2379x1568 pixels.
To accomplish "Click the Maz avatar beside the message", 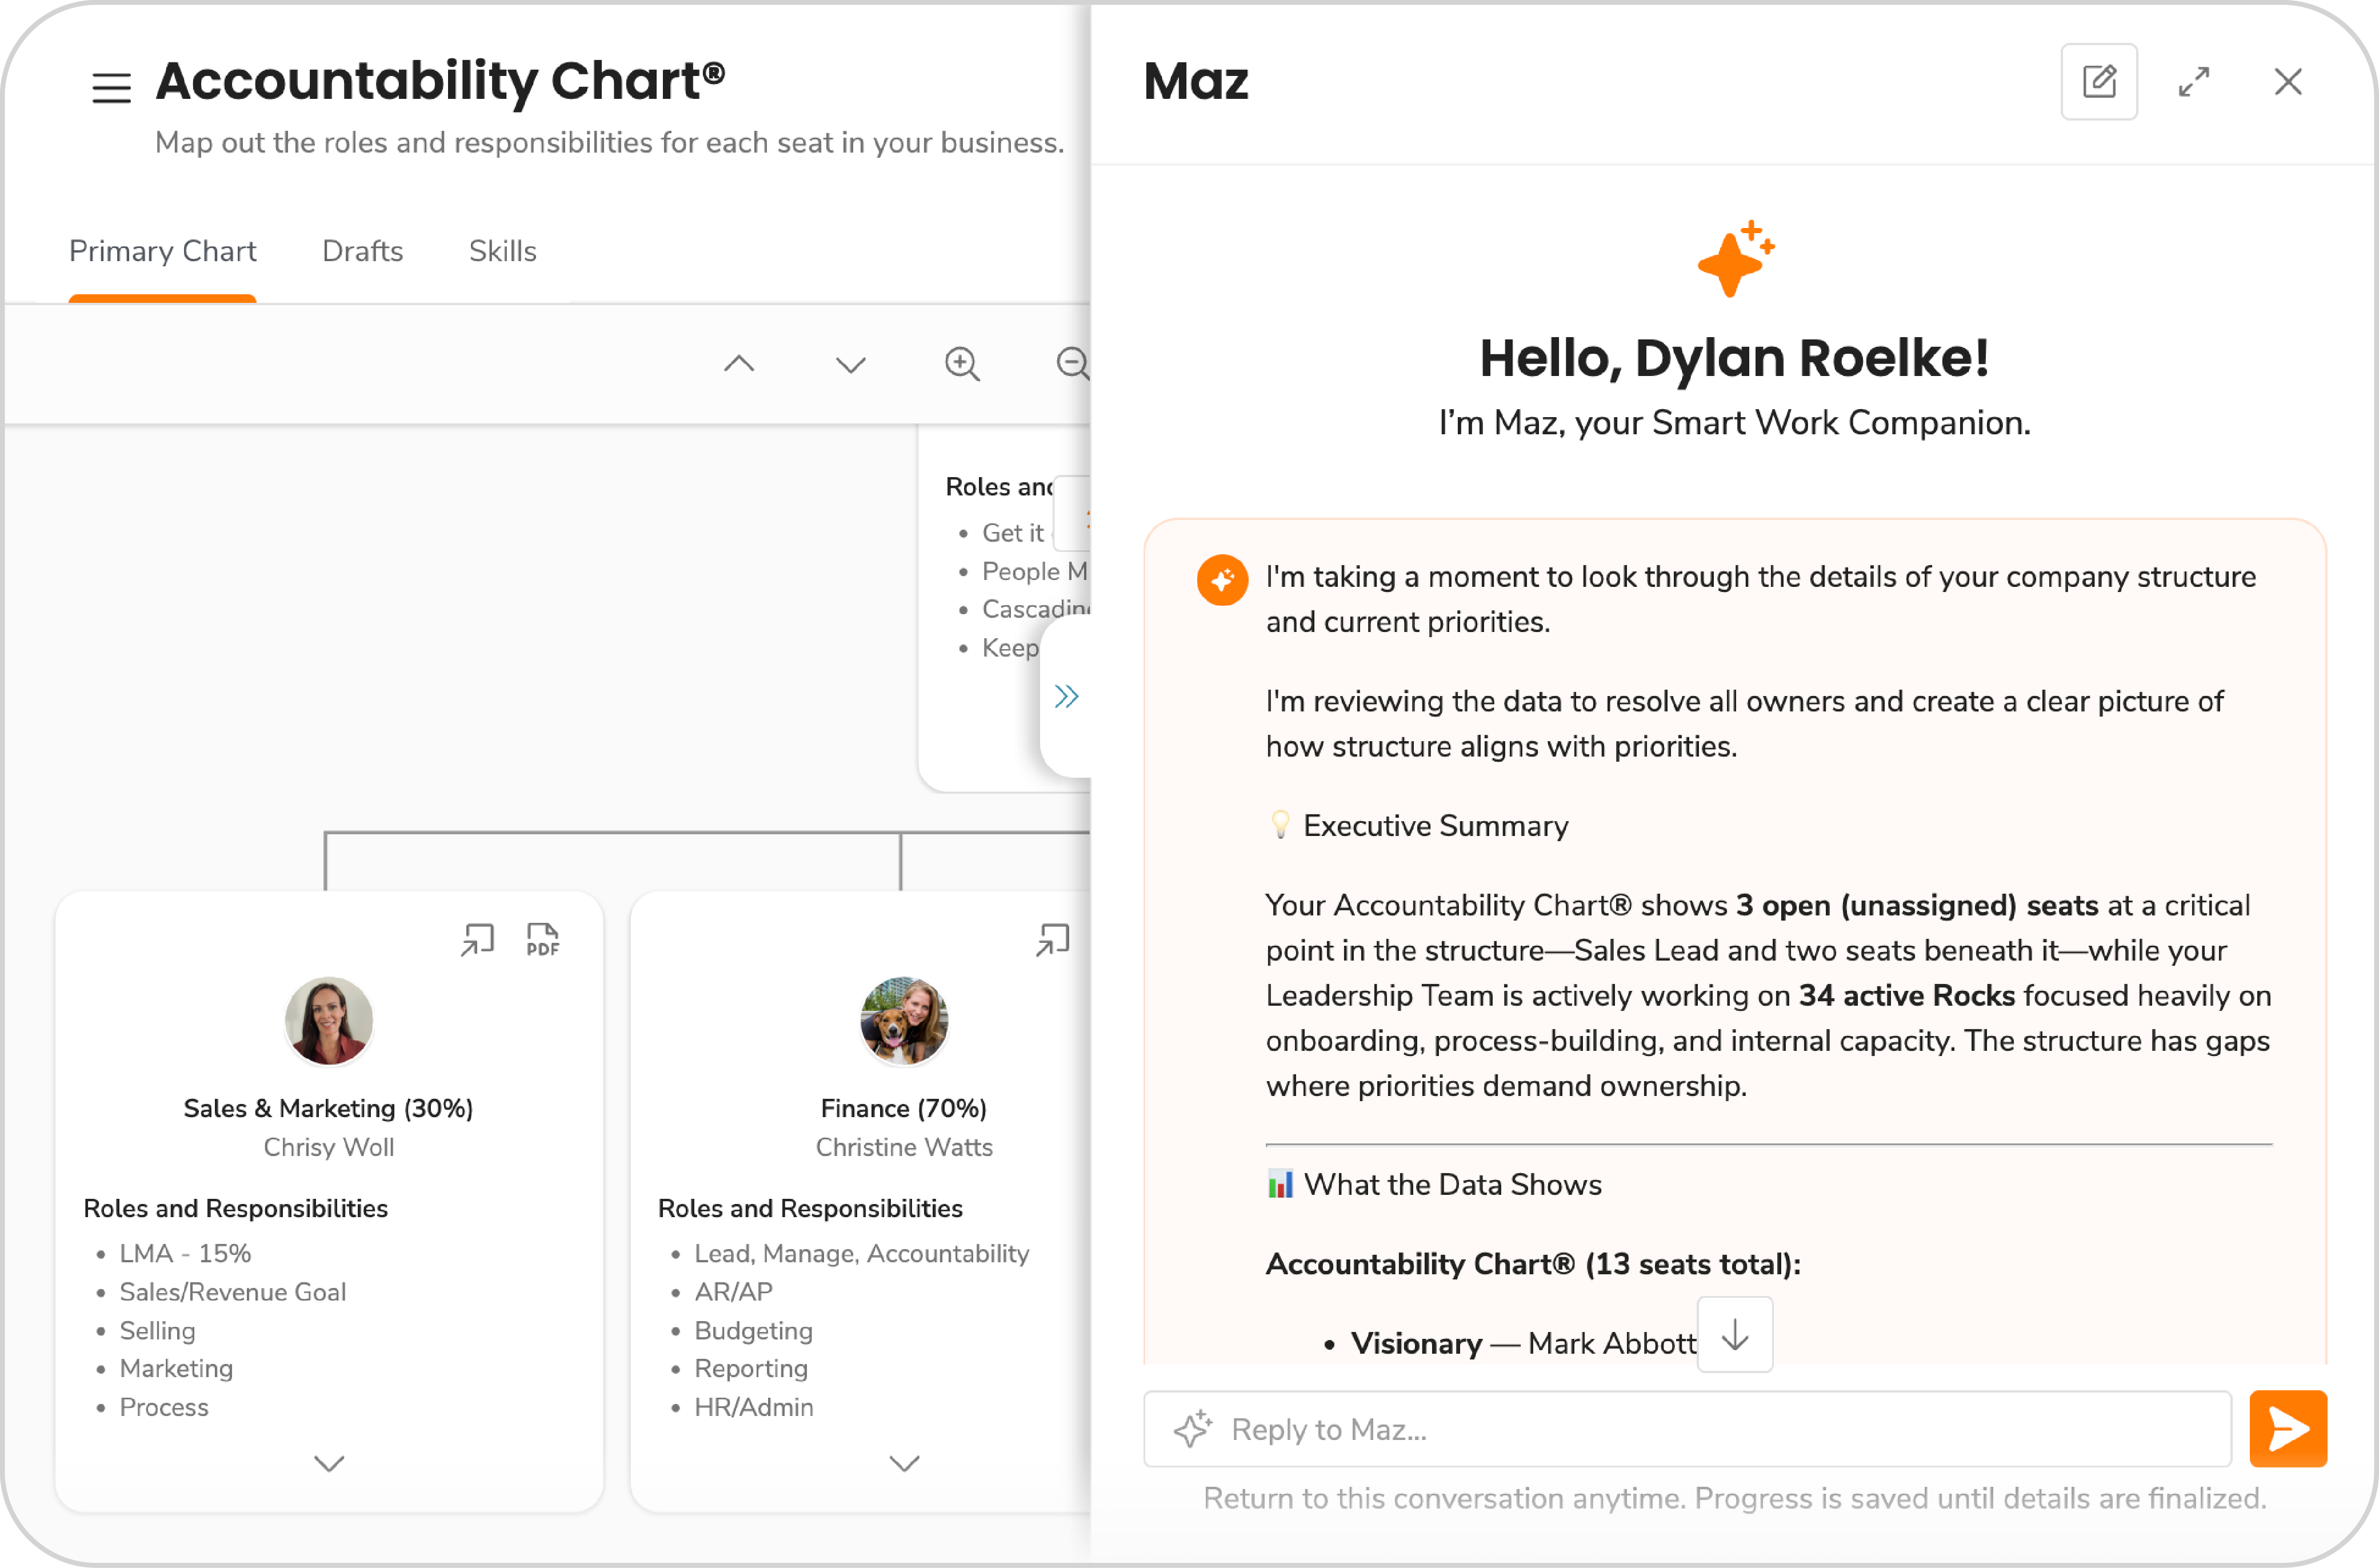I will click(1221, 580).
